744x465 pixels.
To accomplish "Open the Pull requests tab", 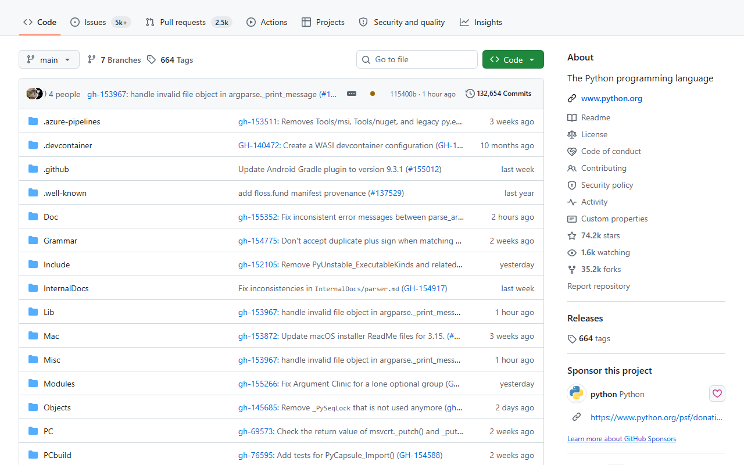I will coord(188,22).
